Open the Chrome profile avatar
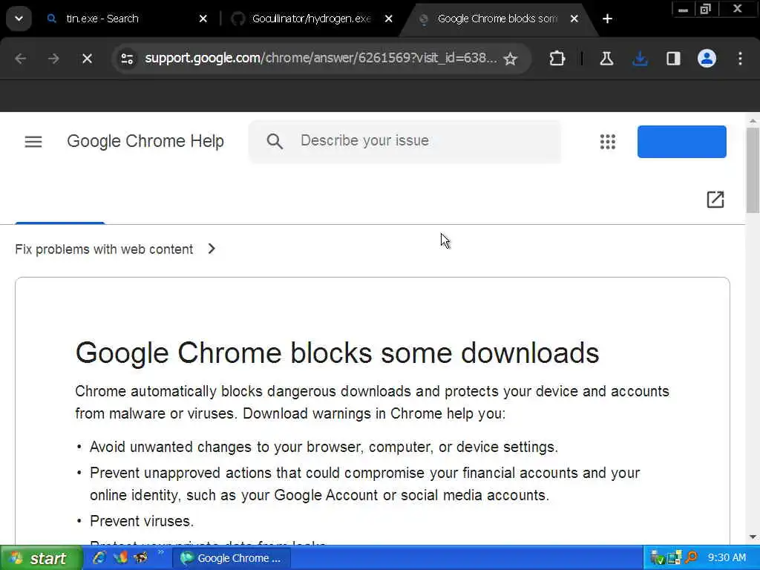 707,59
